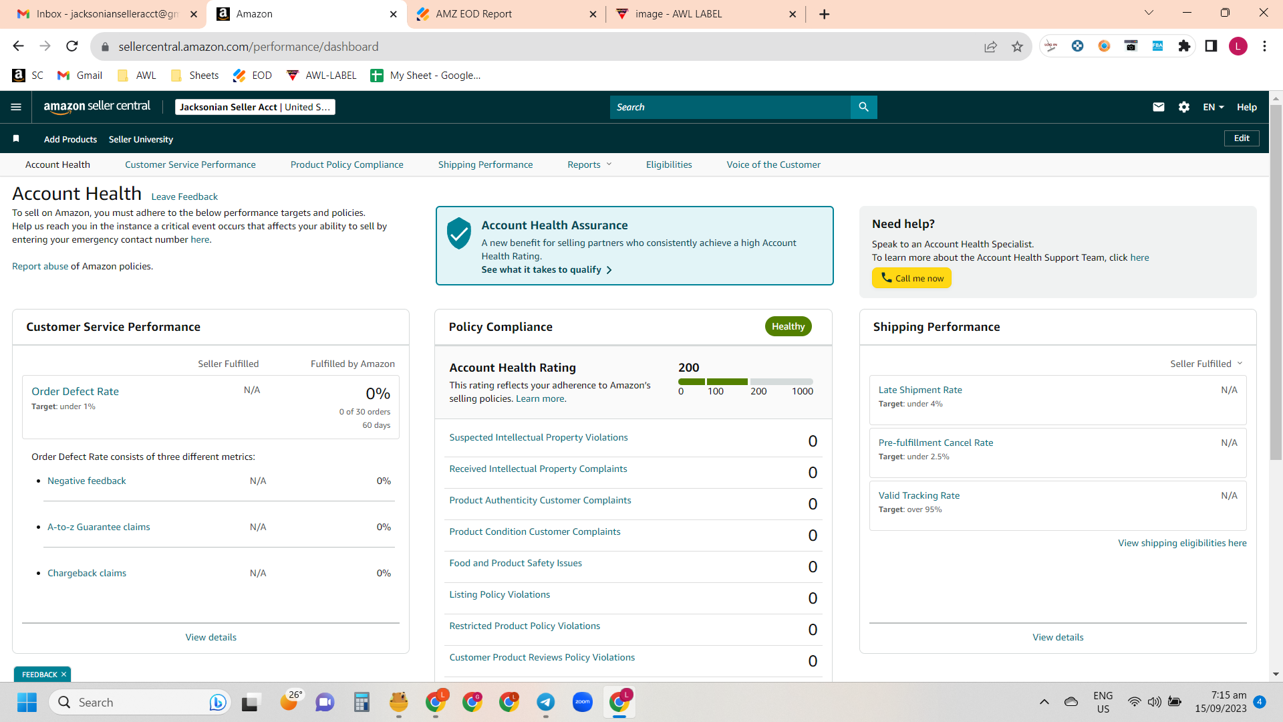Open the My Sheet Google bookmark
1283x722 pixels.
click(426, 76)
